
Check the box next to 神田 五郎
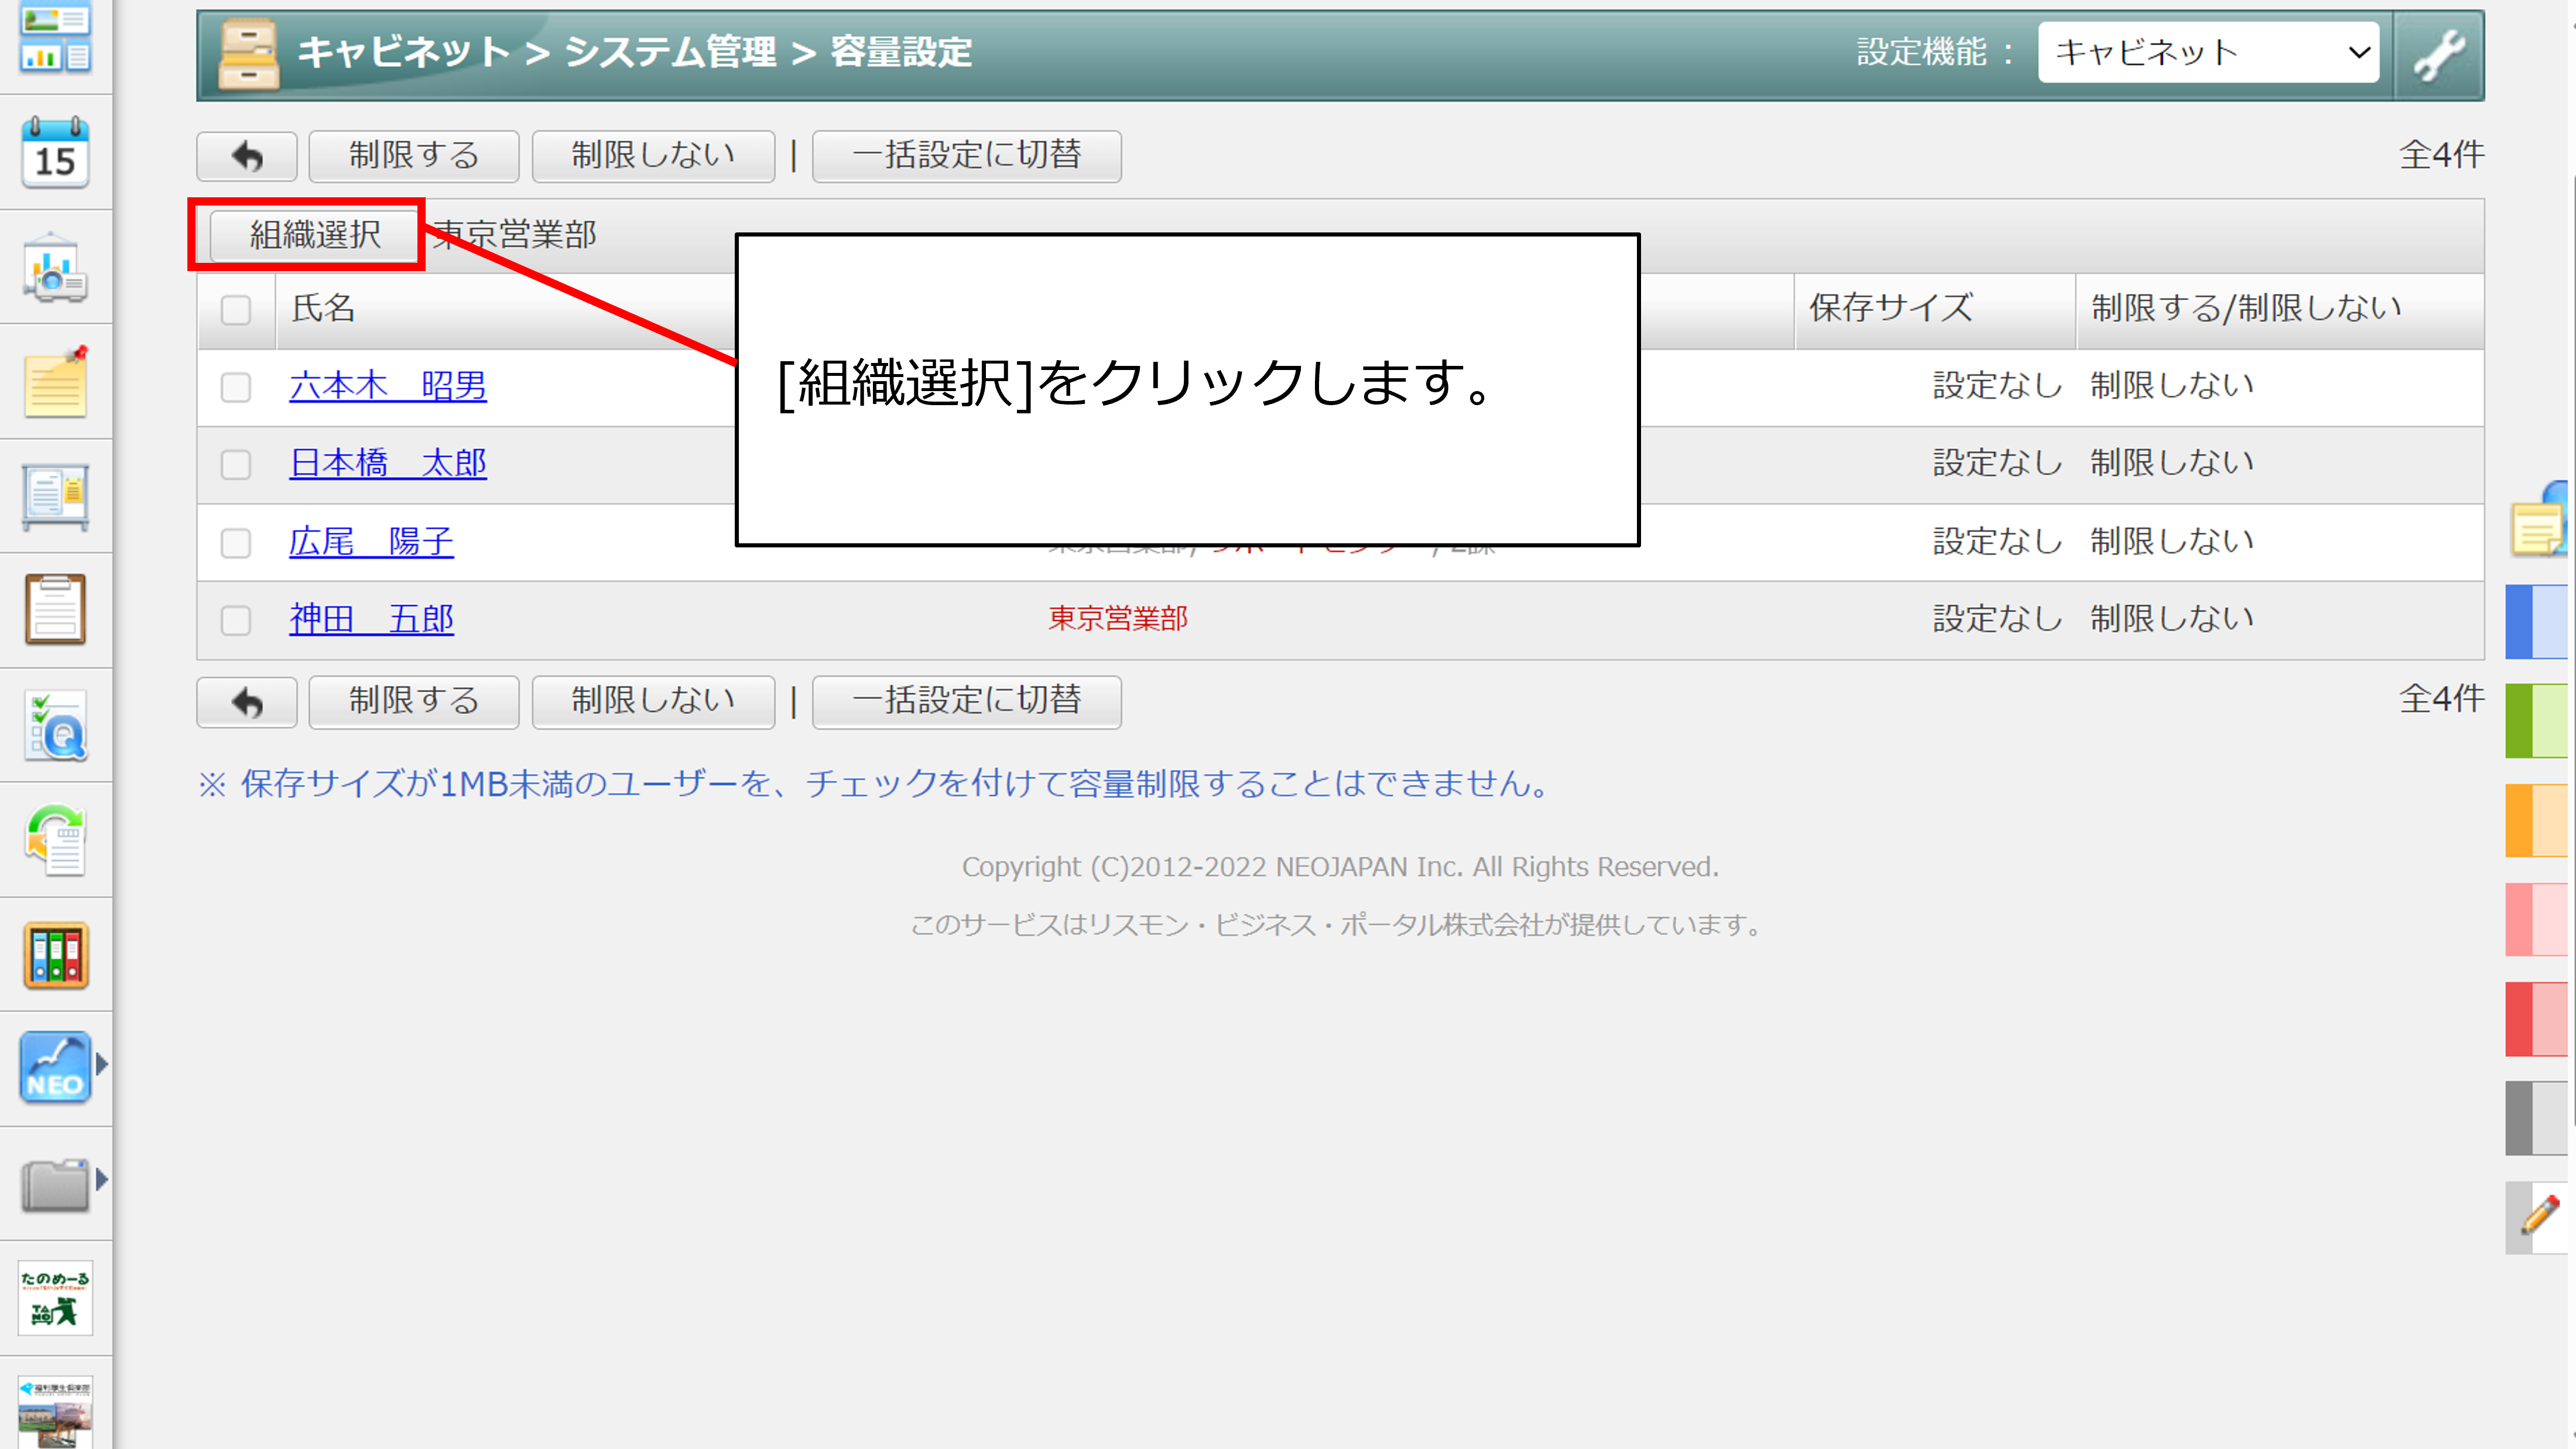point(236,620)
